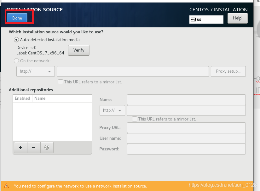260x191 pixels.
Task: Add a repository with plus icon
Action: coord(20,148)
